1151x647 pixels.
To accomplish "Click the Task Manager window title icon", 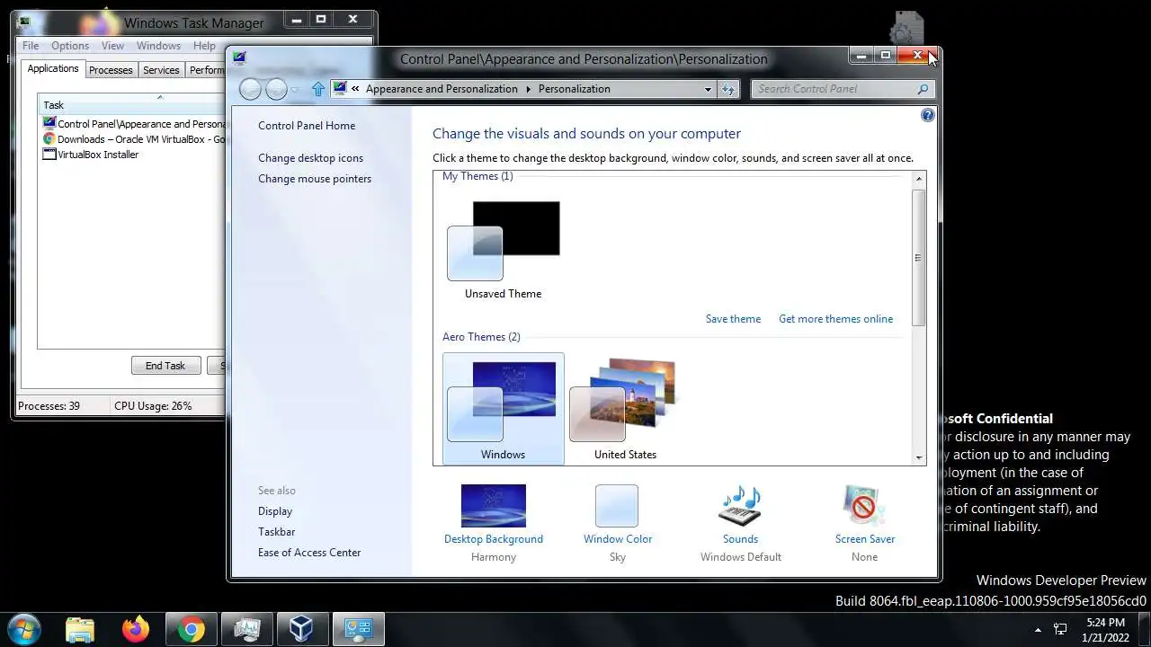I will 23,22.
